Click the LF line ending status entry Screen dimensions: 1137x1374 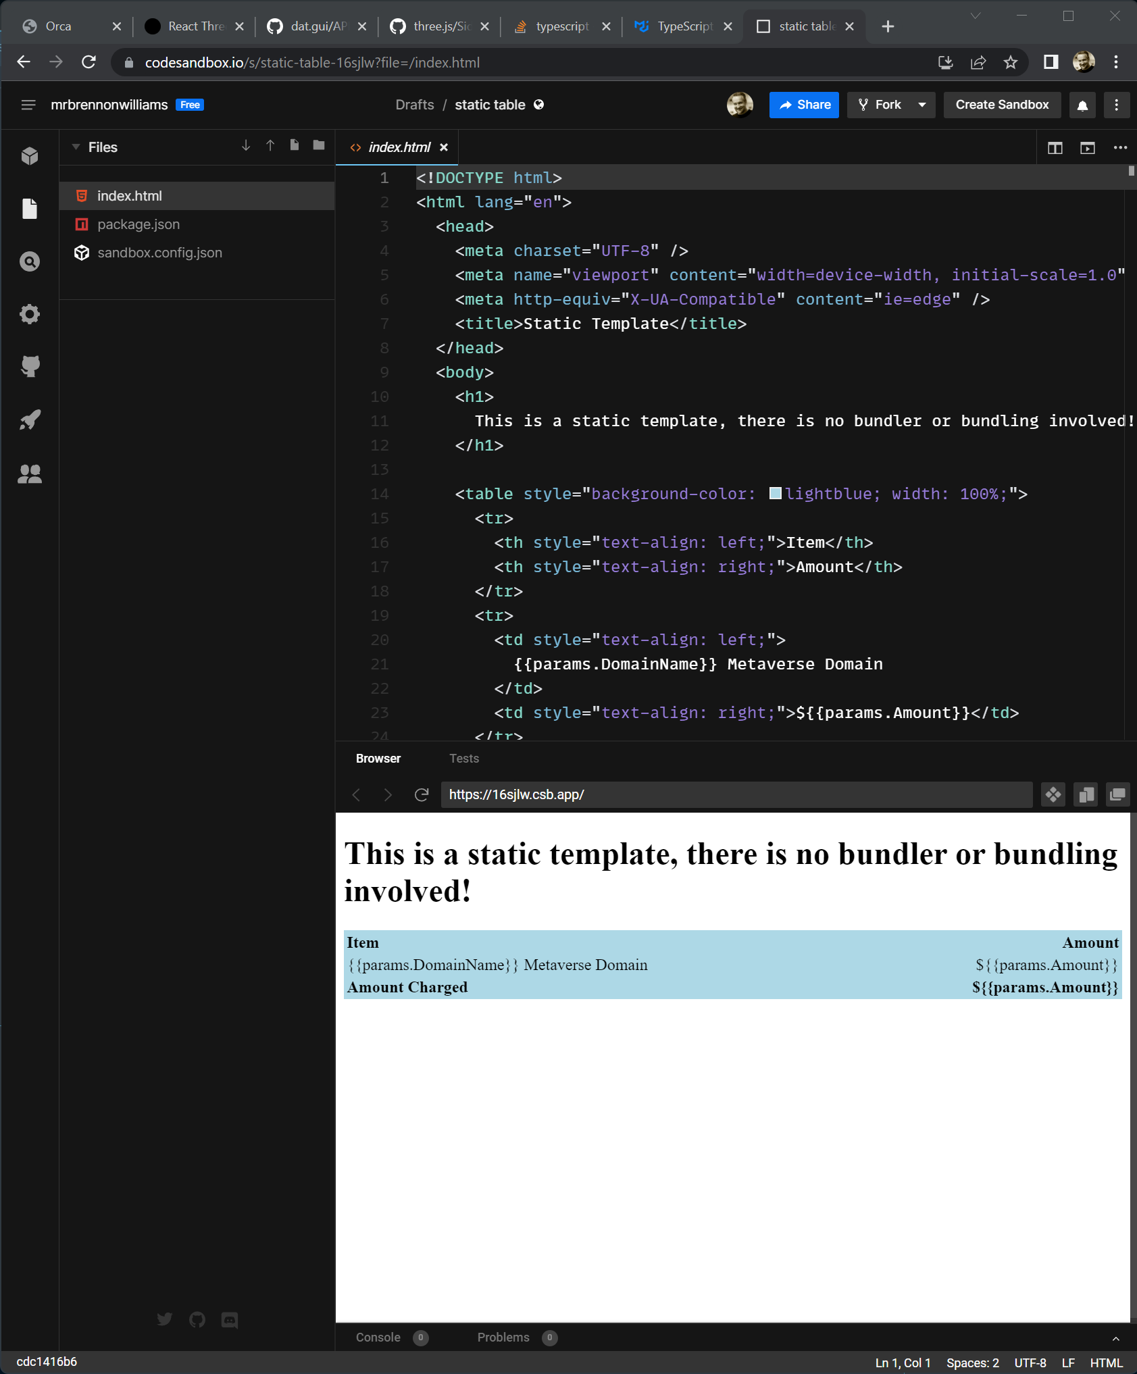[1068, 1363]
